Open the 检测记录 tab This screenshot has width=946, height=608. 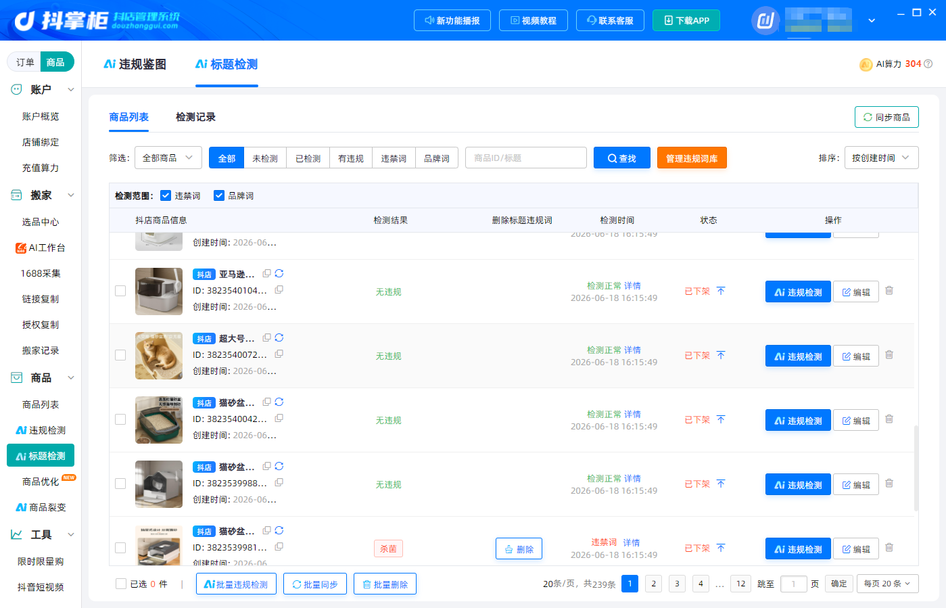[x=195, y=117]
